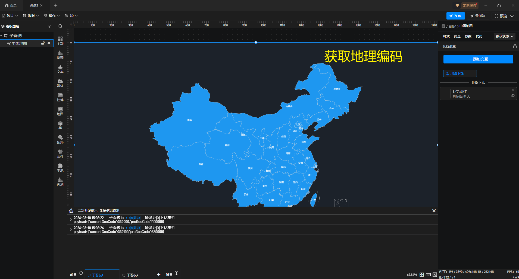The image size is (519, 279).
Task: Click the 发布 (publish) button
Action: point(455,15)
